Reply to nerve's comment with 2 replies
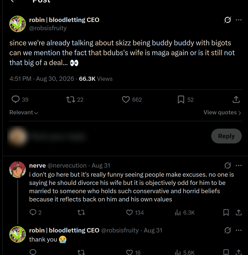The height and width of the screenshot is (255, 248). point(35,212)
